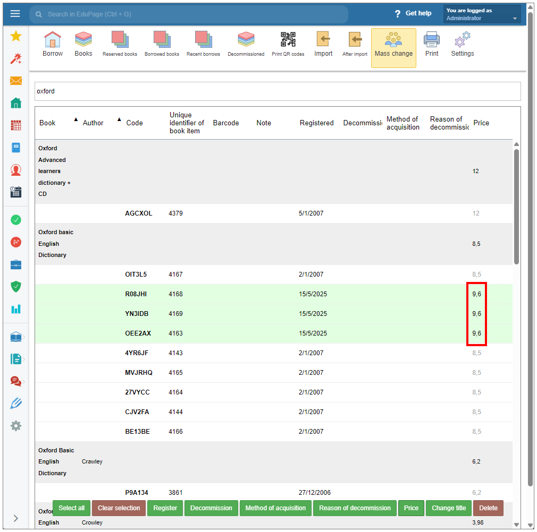Sort by Book column header arrow
Viewport: 537px width, 532px height.
[75, 119]
